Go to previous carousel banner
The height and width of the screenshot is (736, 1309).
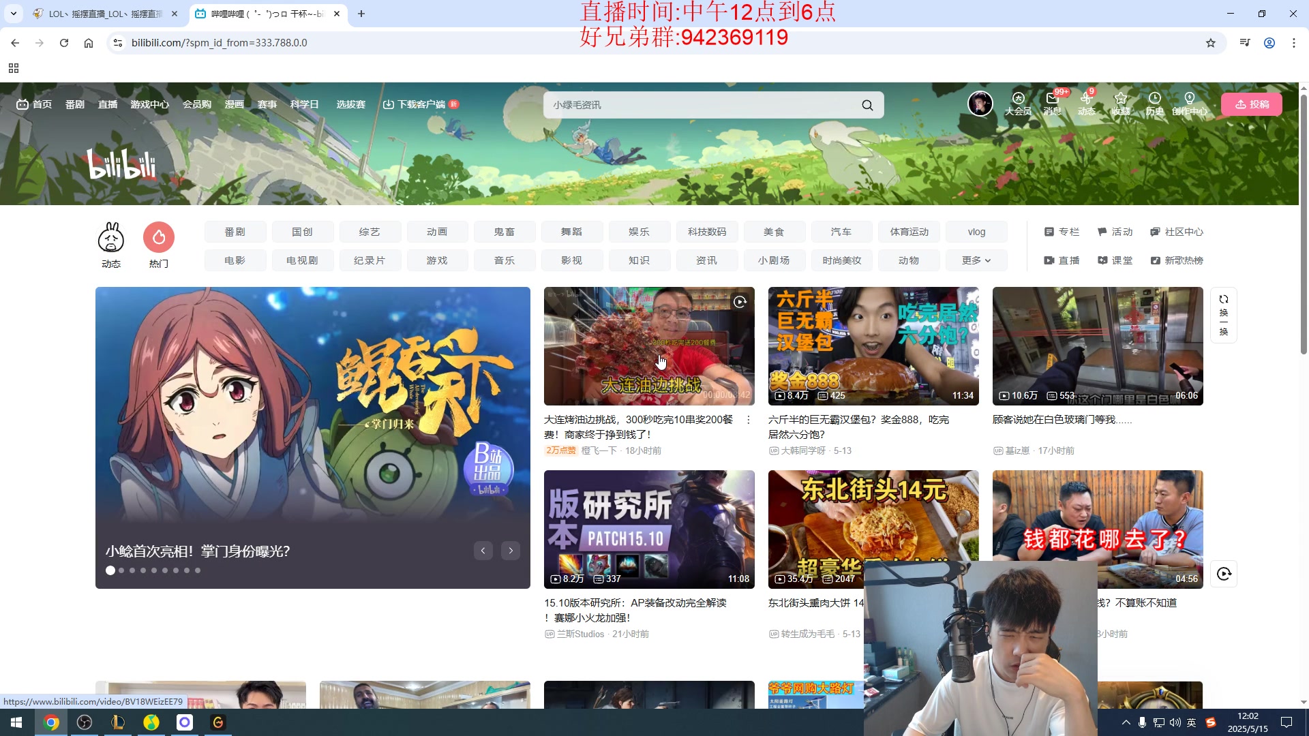[x=483, y=551]
